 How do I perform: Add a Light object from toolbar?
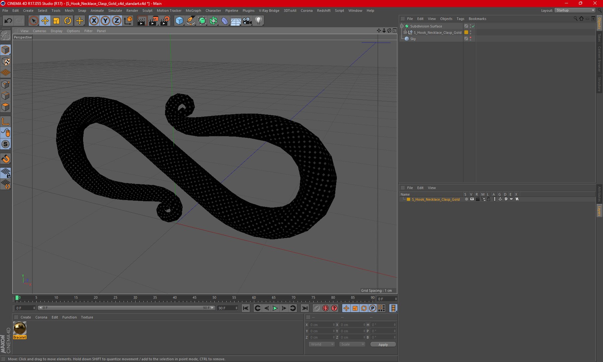click(x=259, y=21)
